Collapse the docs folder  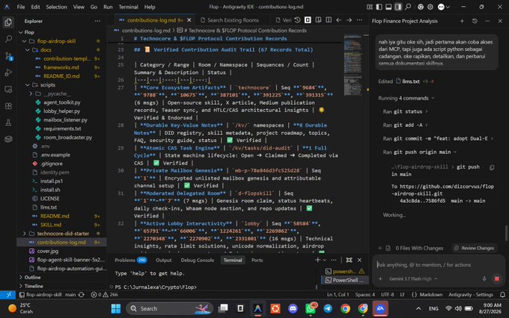[28, 50]
